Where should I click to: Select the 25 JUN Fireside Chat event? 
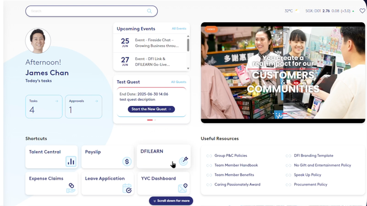(x=150, y=43)
